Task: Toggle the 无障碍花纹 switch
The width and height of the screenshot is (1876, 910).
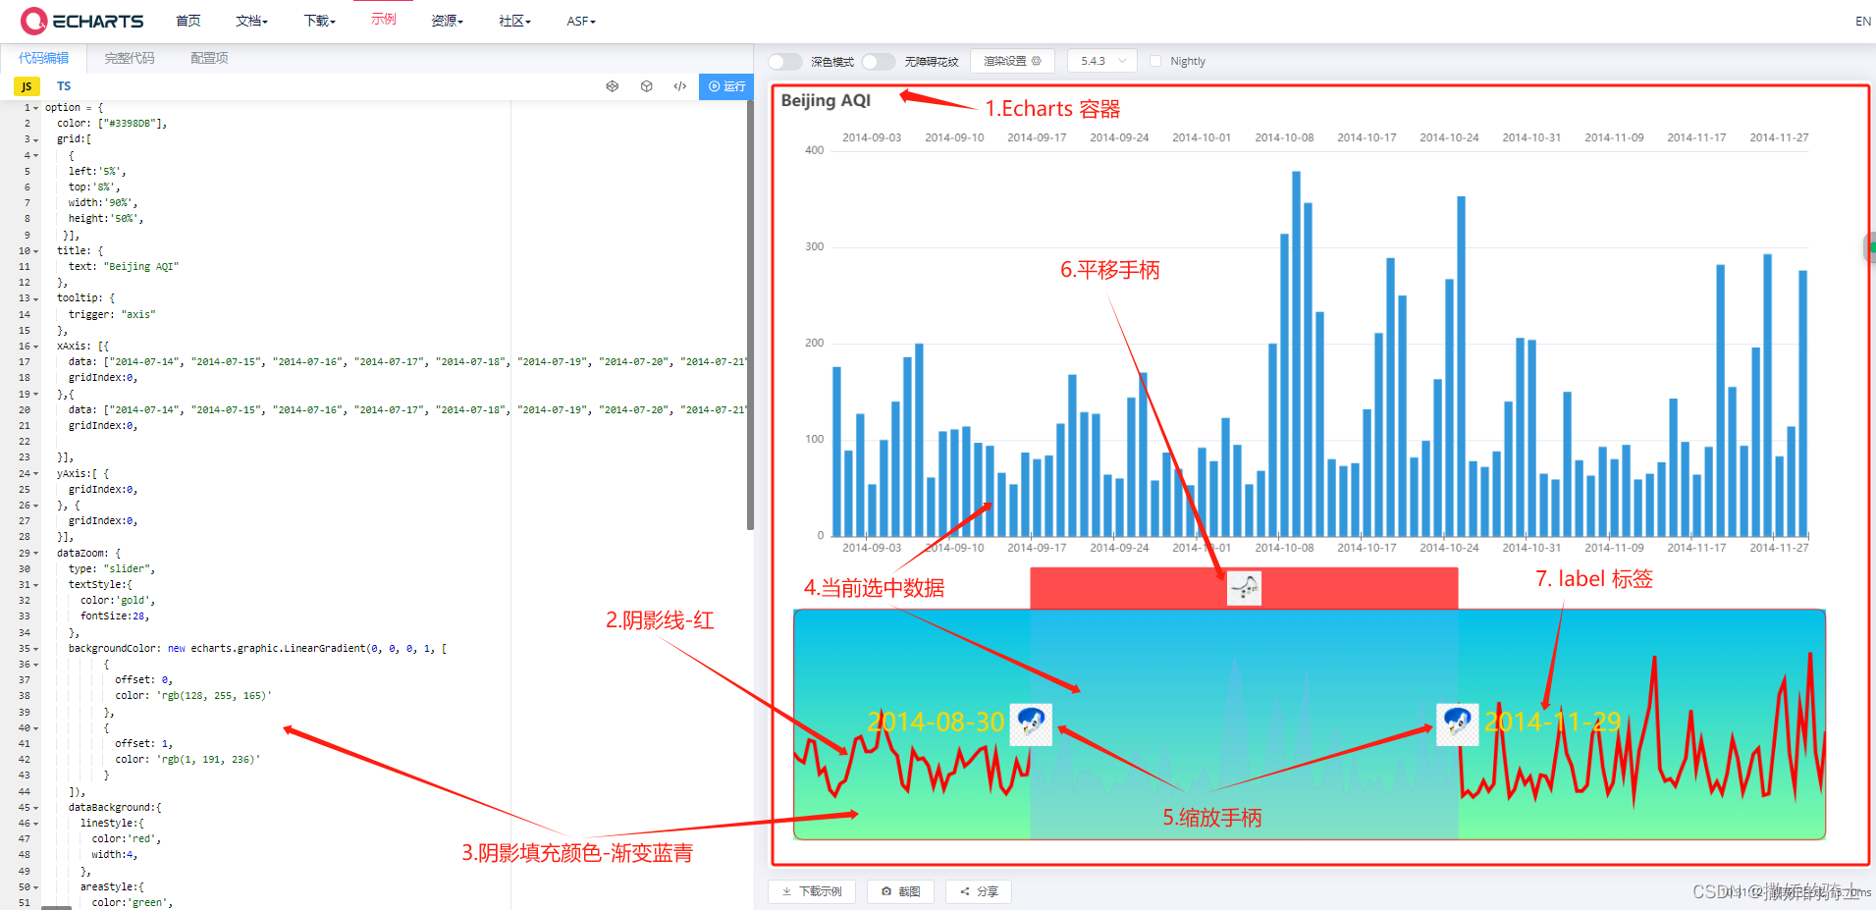Action: click(x=878, y=60)
